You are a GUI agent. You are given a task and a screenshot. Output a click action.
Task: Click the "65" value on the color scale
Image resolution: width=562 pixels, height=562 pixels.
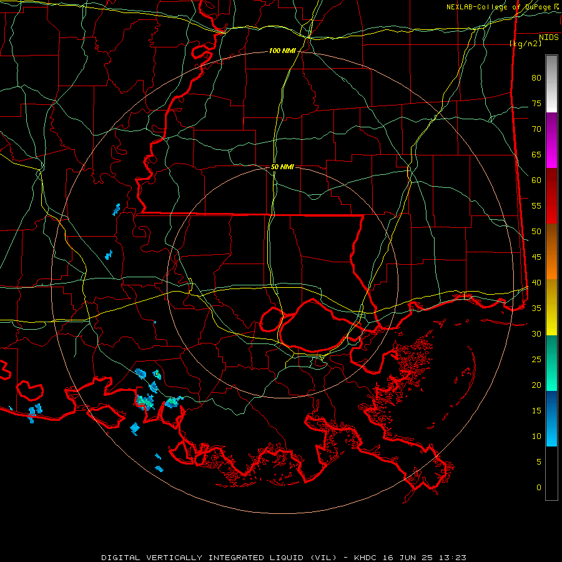tap(536, 155)
